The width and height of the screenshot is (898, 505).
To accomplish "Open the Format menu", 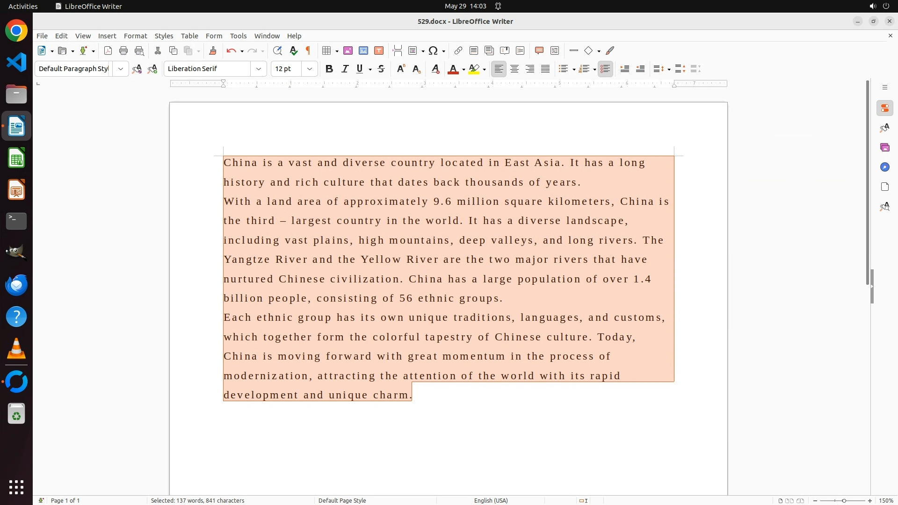I will click(x=135, y=36).
